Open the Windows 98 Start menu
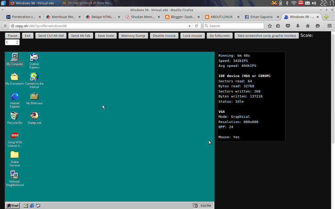Viewport: 335px width, 209px height. (12, 206)
